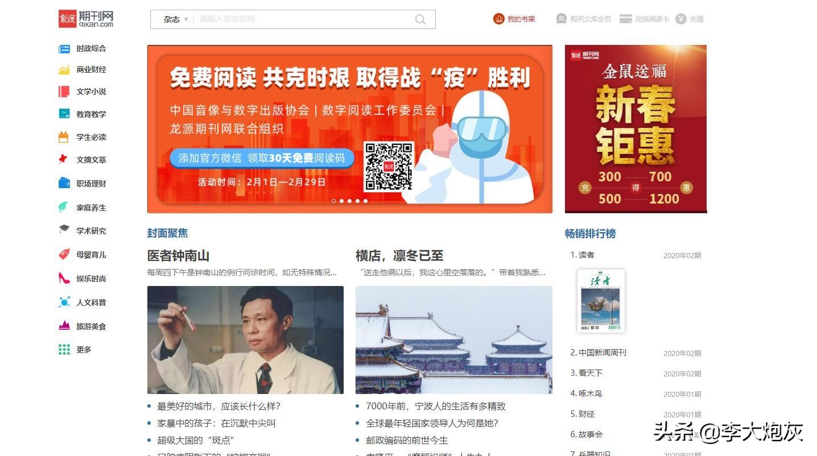Open link 最美好的城市，应该长什么样？

[x=218, y=407]
